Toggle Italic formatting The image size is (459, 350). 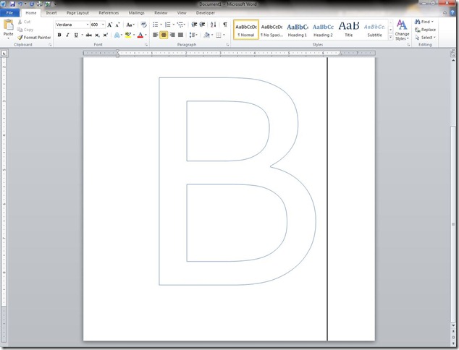click(67, 35)
